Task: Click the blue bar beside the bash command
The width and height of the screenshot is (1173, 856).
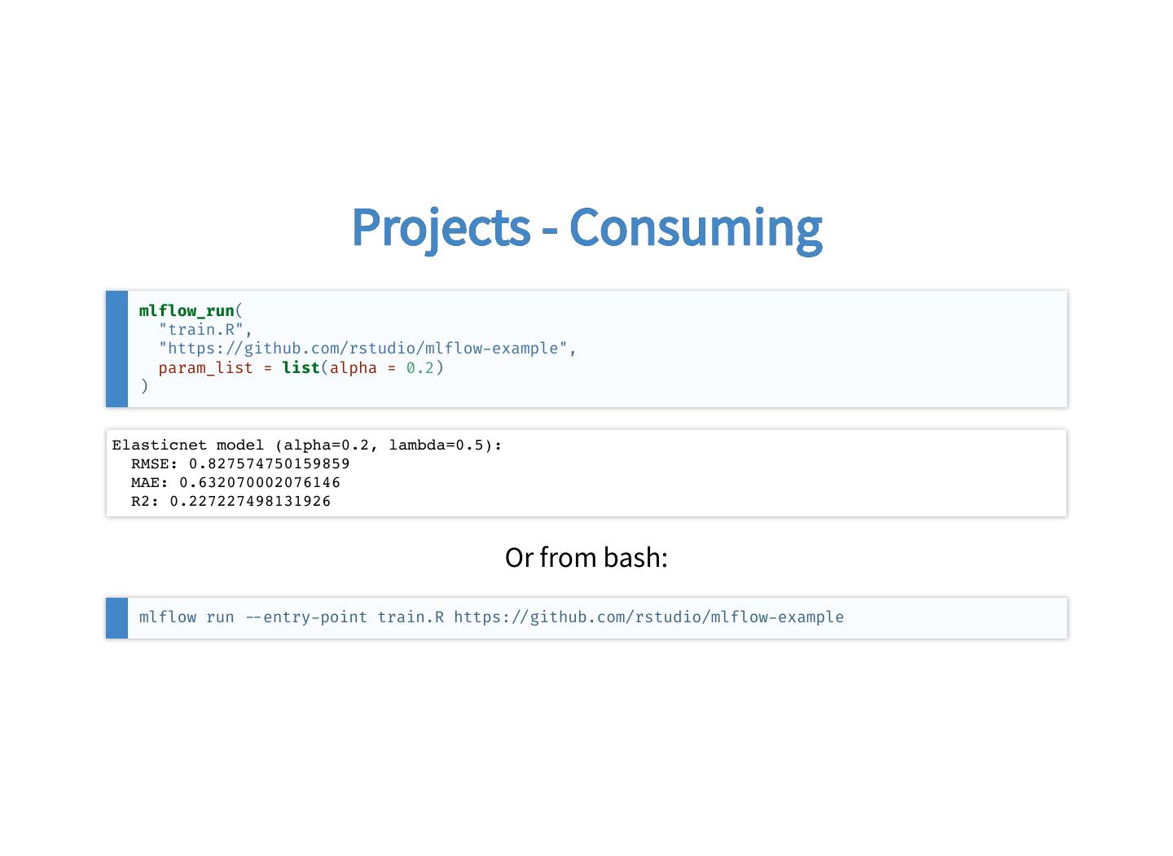Action: [116, 617]
